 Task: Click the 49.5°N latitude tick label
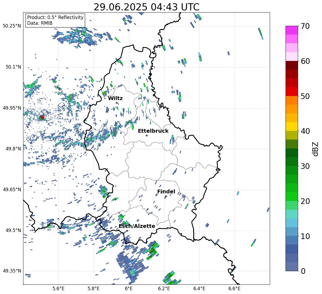coord(13,230)
